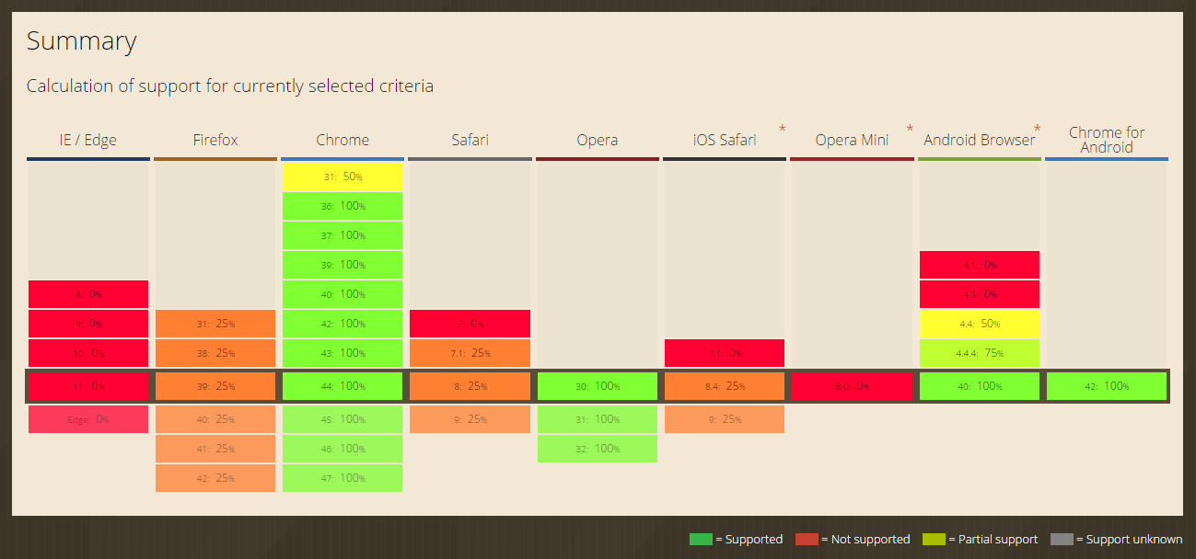Click the asterisk next to Android Browser
1196x559 pixels.
click(x=1037, y=128)
